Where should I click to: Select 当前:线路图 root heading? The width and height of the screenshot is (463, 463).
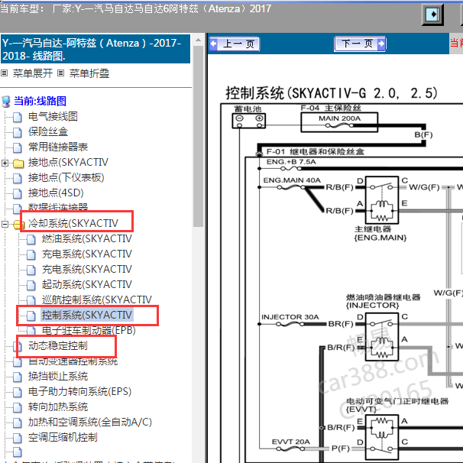pos(40,102)
